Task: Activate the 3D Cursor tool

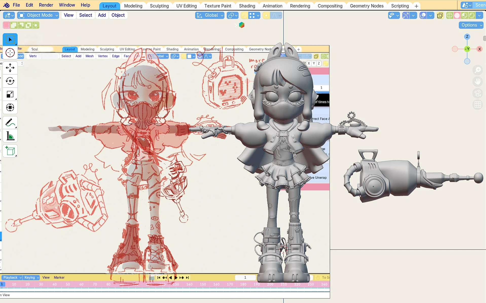Action: pos(10,53)
